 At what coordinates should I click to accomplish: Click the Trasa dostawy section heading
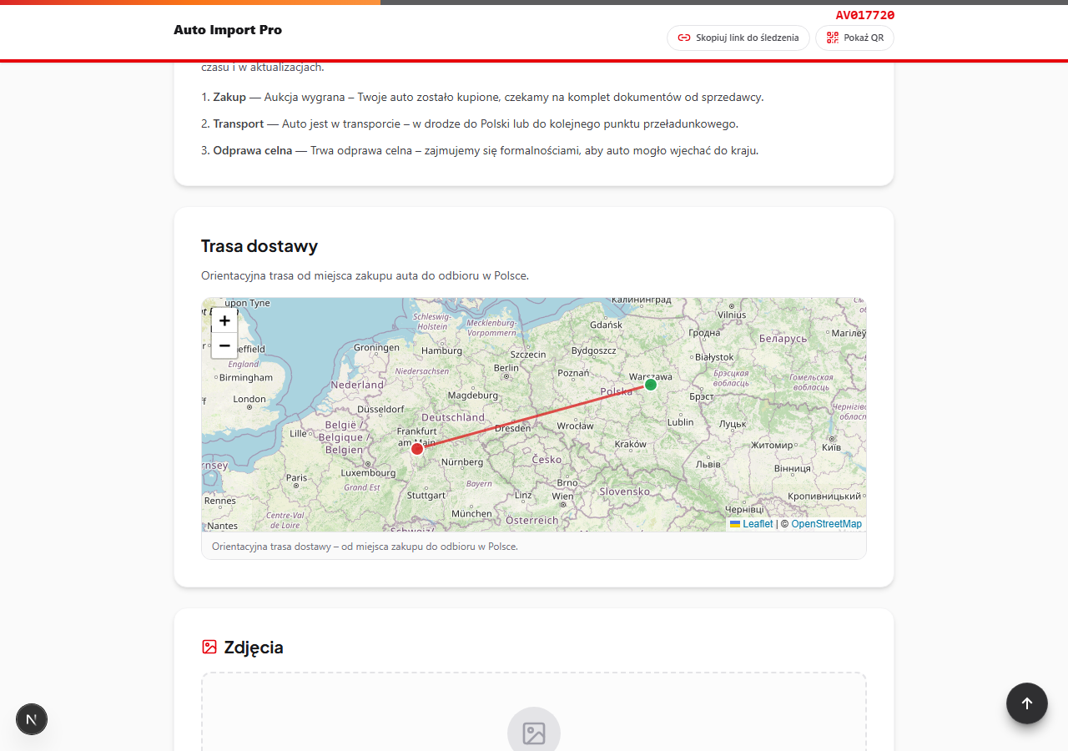click(x=259, y=246)
